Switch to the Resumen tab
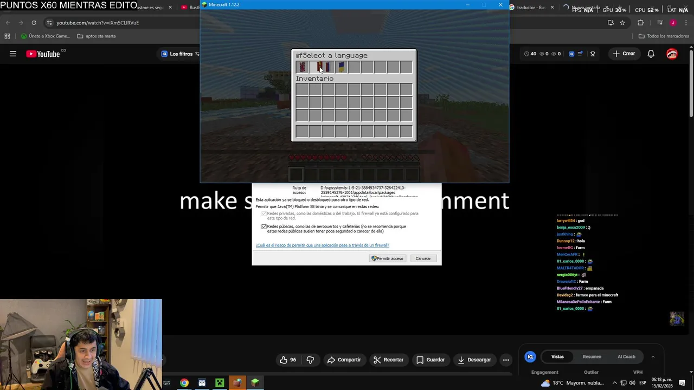 (x=592, y=356)
